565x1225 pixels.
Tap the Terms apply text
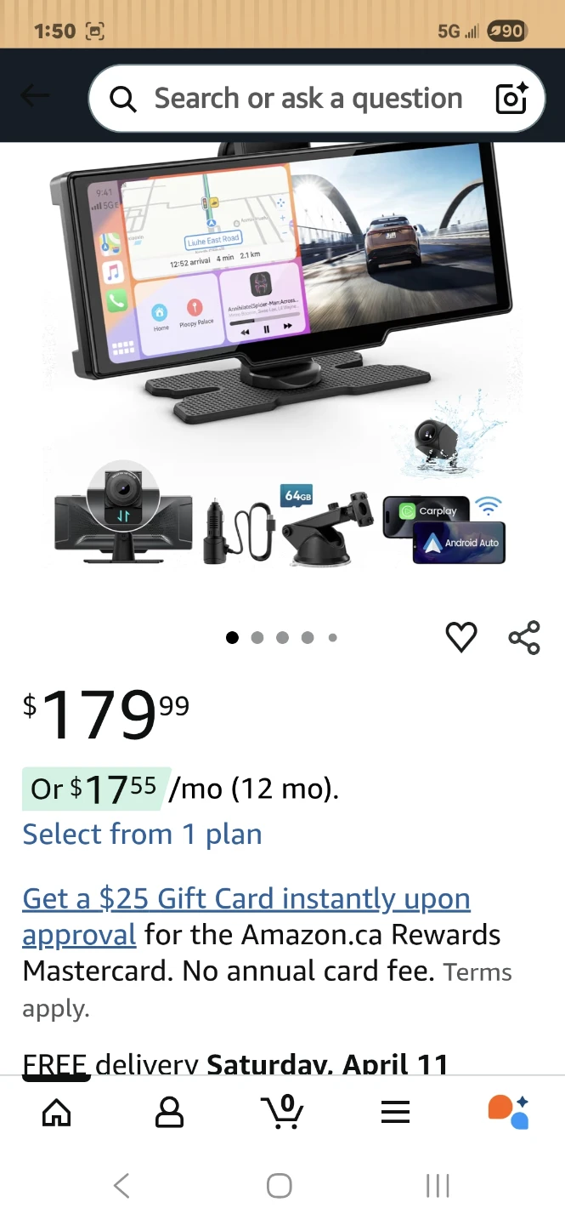coord(267,990)
